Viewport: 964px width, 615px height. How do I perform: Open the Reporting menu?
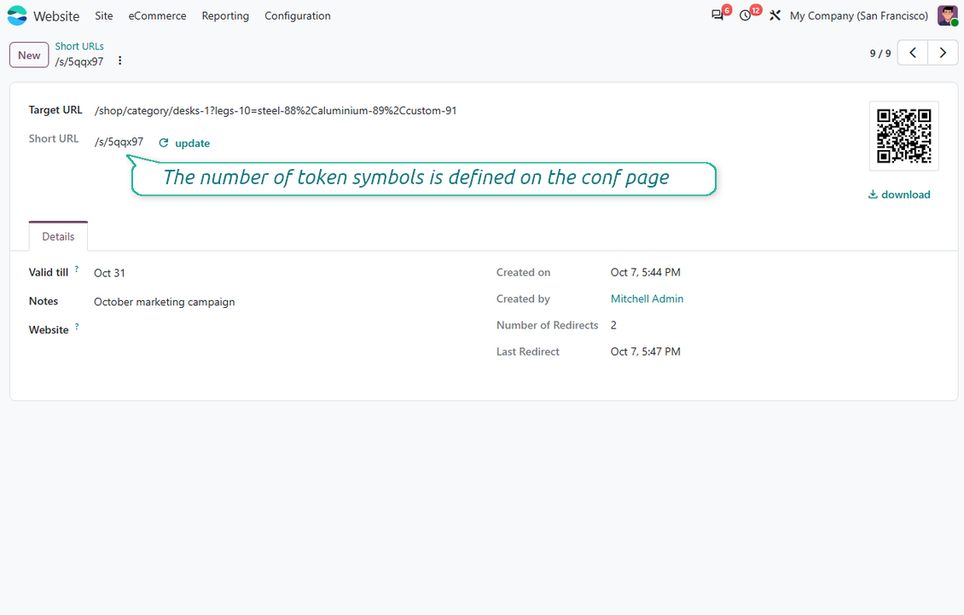tap(225, 16)
